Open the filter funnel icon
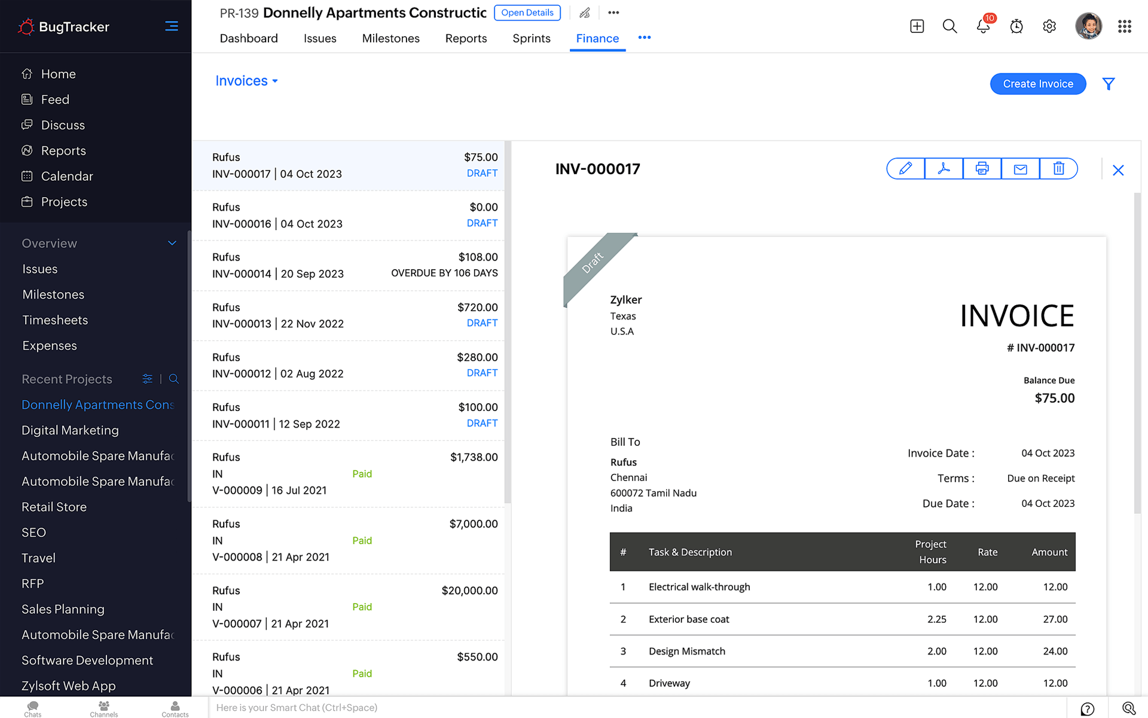This screenshot has width=1148, height=718. [1108, 84]
